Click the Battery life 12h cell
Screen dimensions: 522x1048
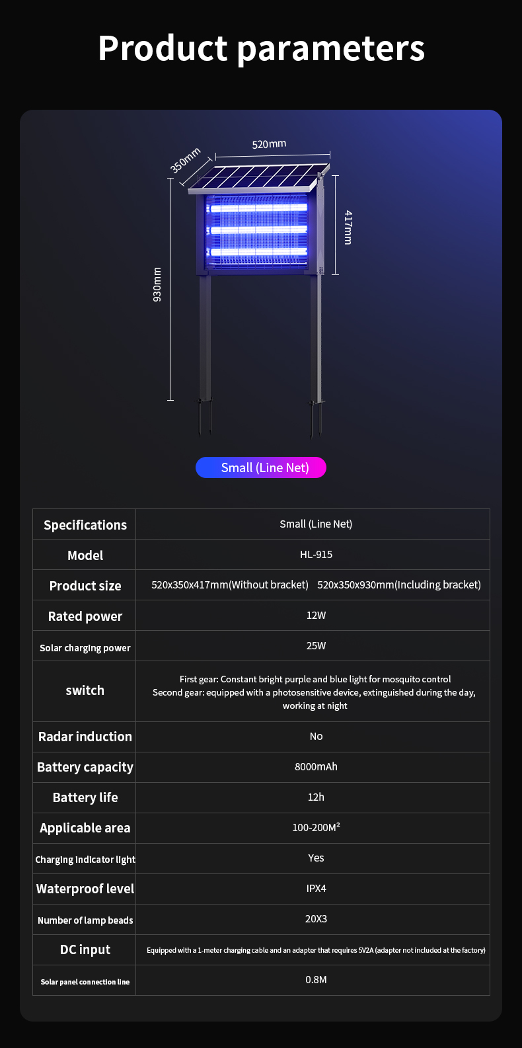[x=316, y=797]
